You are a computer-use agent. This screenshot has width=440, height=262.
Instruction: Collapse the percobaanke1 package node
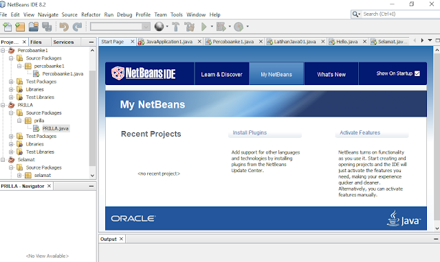[19, 66]
